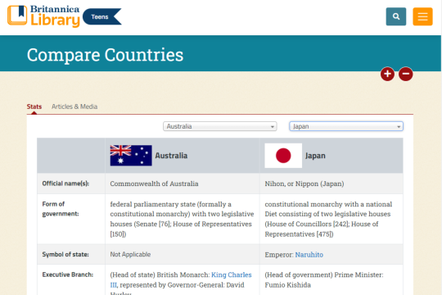Click 'Symbol of state:' row label
The width and height of the screenshot is (442, 295).
65,254
